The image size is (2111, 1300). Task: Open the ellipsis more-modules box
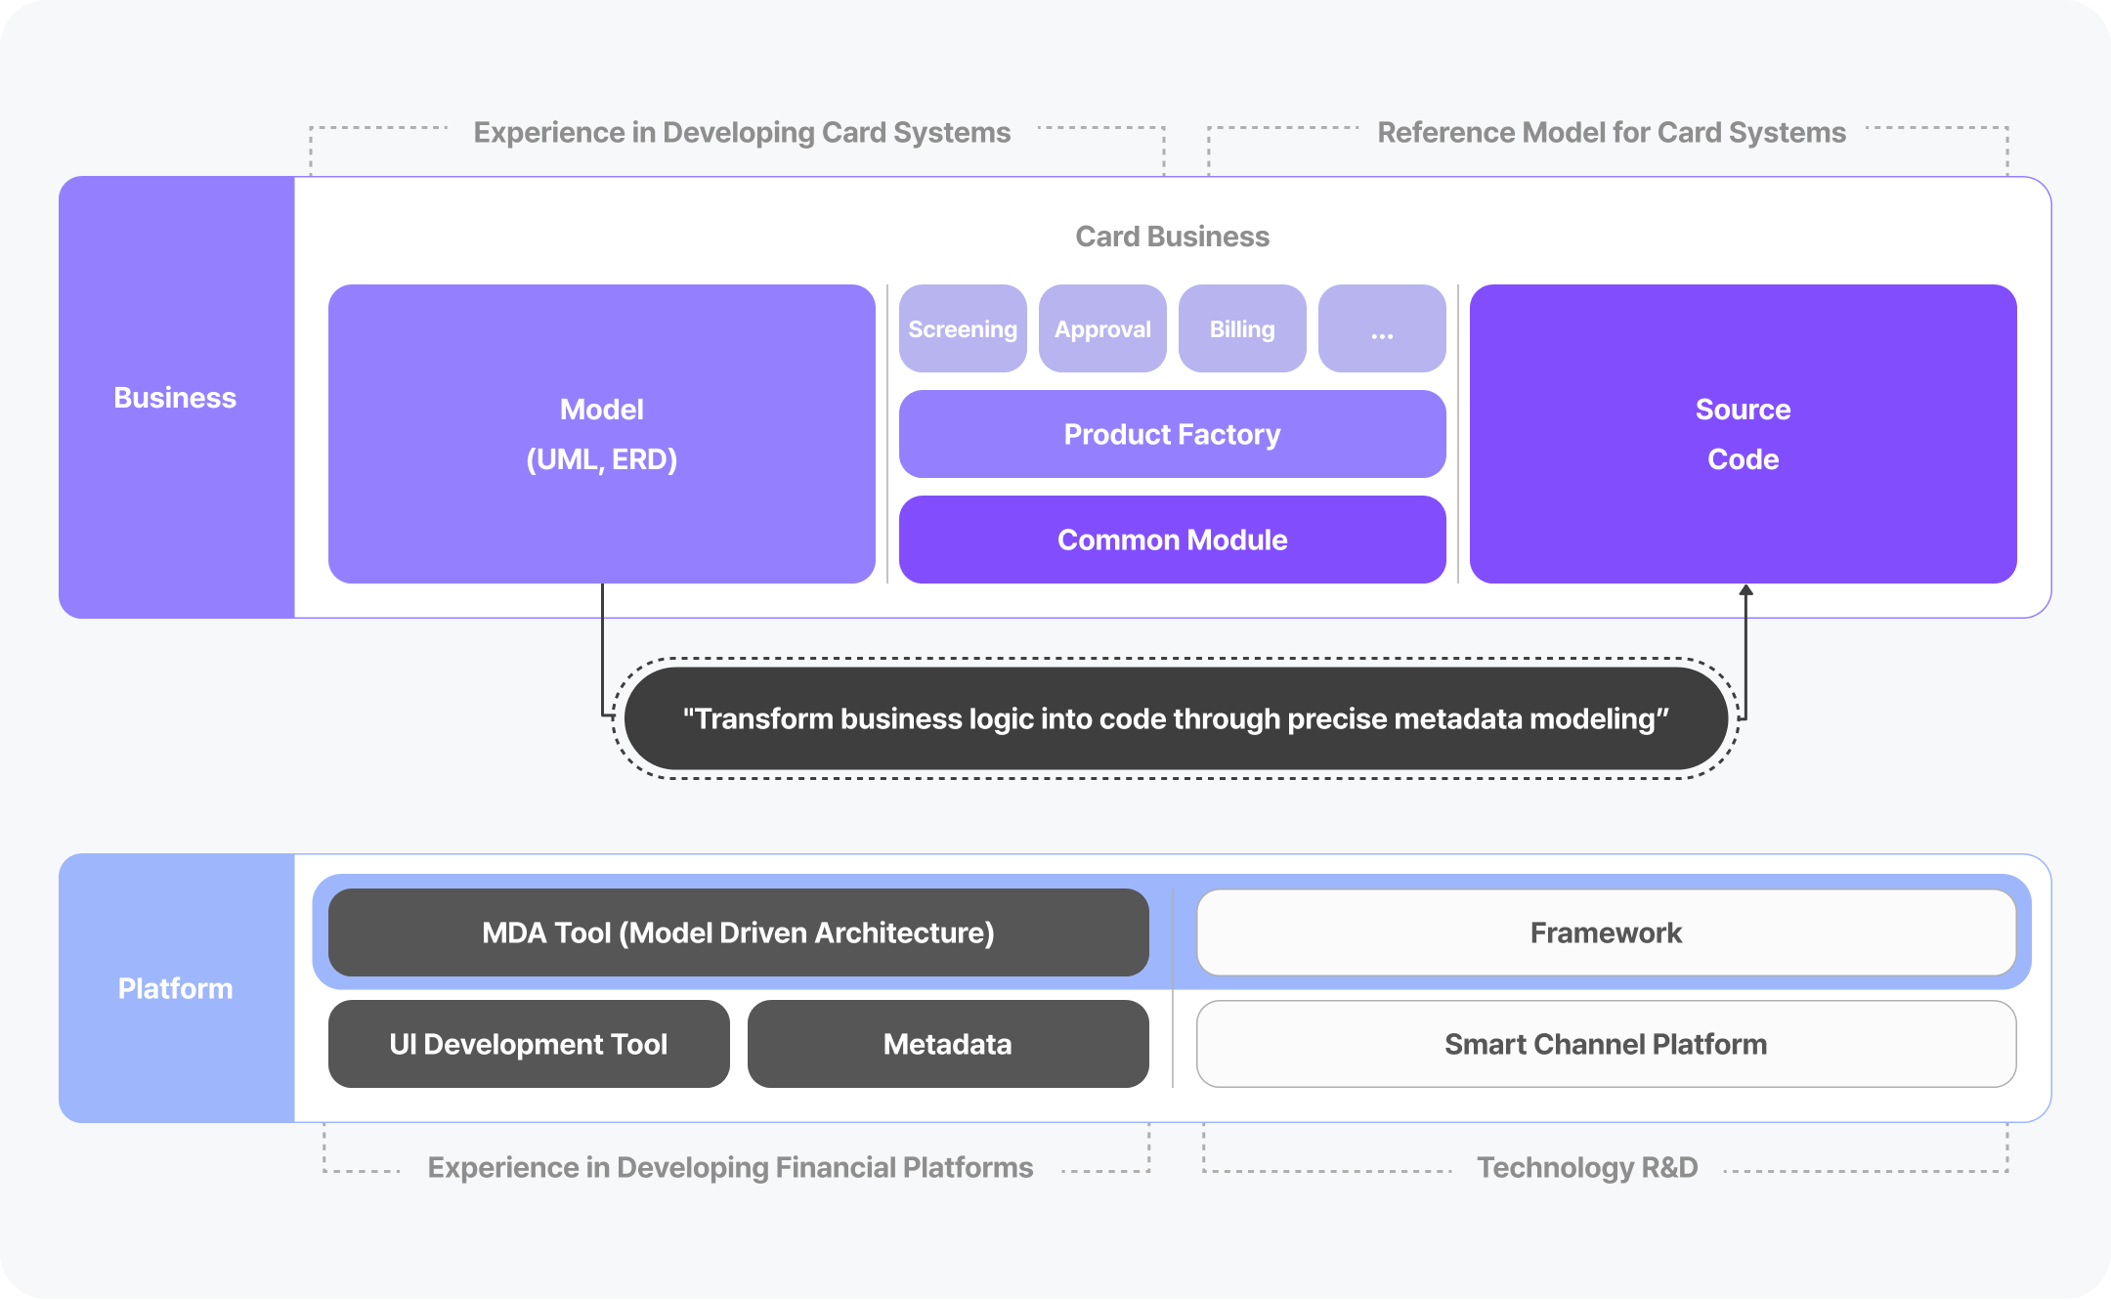click(1382, 329)
